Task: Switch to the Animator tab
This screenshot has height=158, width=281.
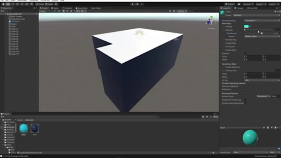Action: (x=67, y=8)
